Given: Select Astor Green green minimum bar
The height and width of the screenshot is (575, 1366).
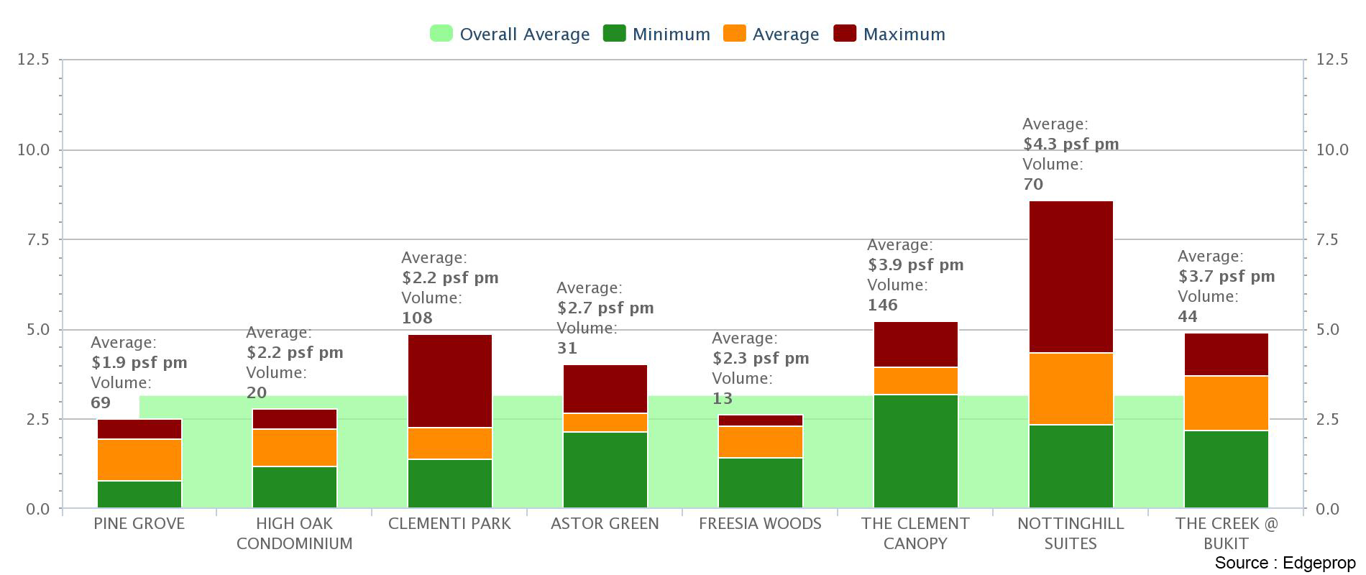Looking at the screenshot, I should (605, 470).
